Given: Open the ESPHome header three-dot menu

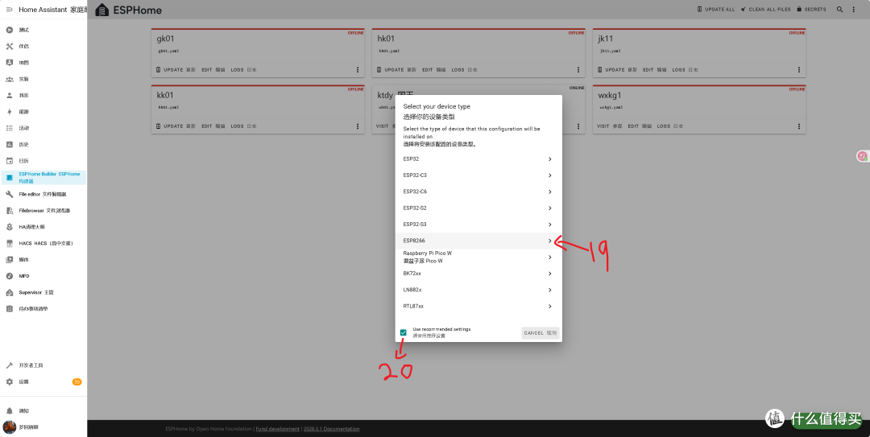Looking at the screenshot, I should (x=853, y=10).
